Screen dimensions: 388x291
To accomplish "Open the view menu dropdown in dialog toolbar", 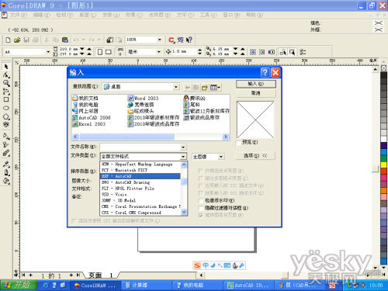I will click(x=216, y=88).
